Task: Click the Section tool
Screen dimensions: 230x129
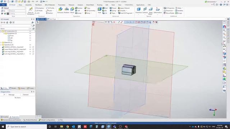Action: tap(49, 13)
